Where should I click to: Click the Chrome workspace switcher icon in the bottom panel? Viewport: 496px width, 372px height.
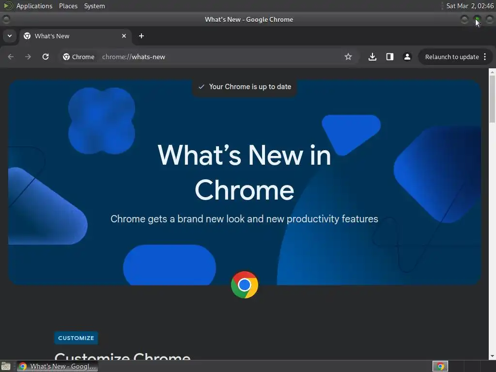440,366
